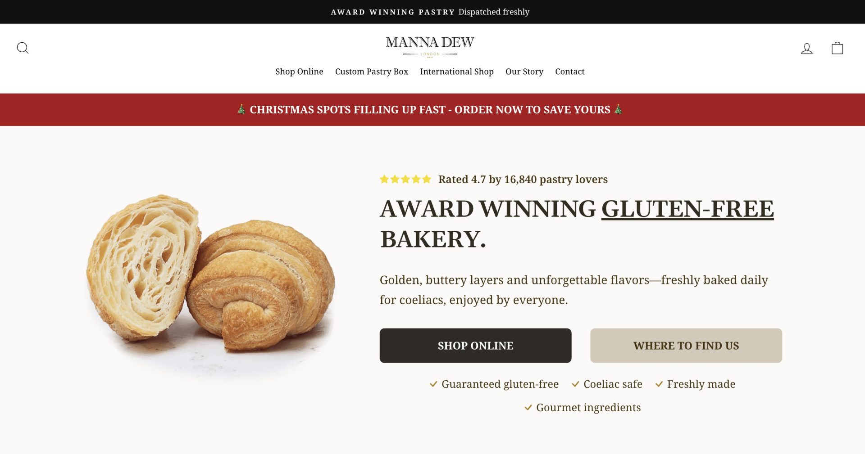Select the checkmark beside Gourmet ingredients
865x454 pixels.
[x=528, y=408]
